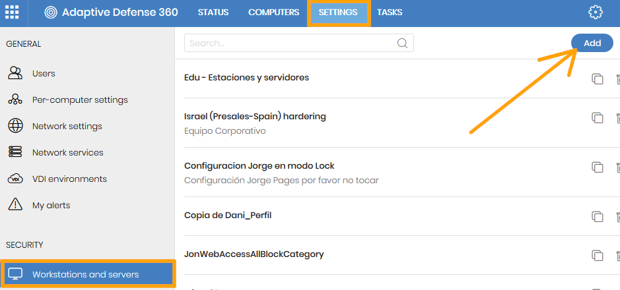Image resolution: width=620 pixels, height=290 pixels.
Task: Click the Per-computer settings nodes icon
Action: (x=15, y=100)
